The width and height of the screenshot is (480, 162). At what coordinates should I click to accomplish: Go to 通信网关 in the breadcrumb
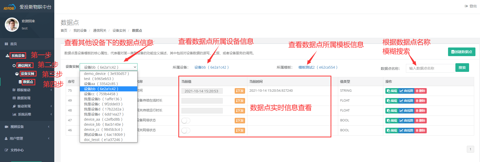[100, 30]
